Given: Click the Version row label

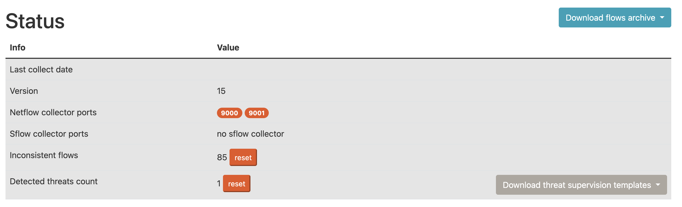Looking at the screenshot, I should click(24, 91).
